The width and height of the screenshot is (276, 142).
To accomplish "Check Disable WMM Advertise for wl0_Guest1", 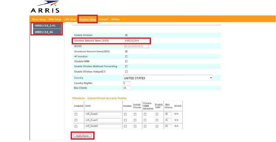I will (145, 114).
